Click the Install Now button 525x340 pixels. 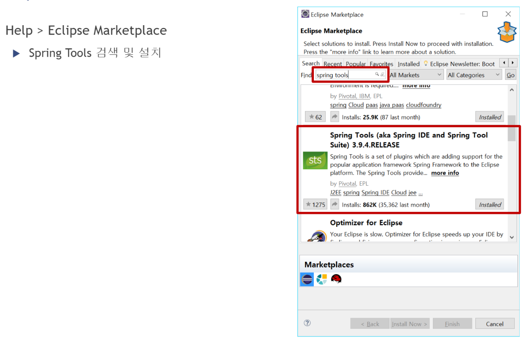[409, 324]
